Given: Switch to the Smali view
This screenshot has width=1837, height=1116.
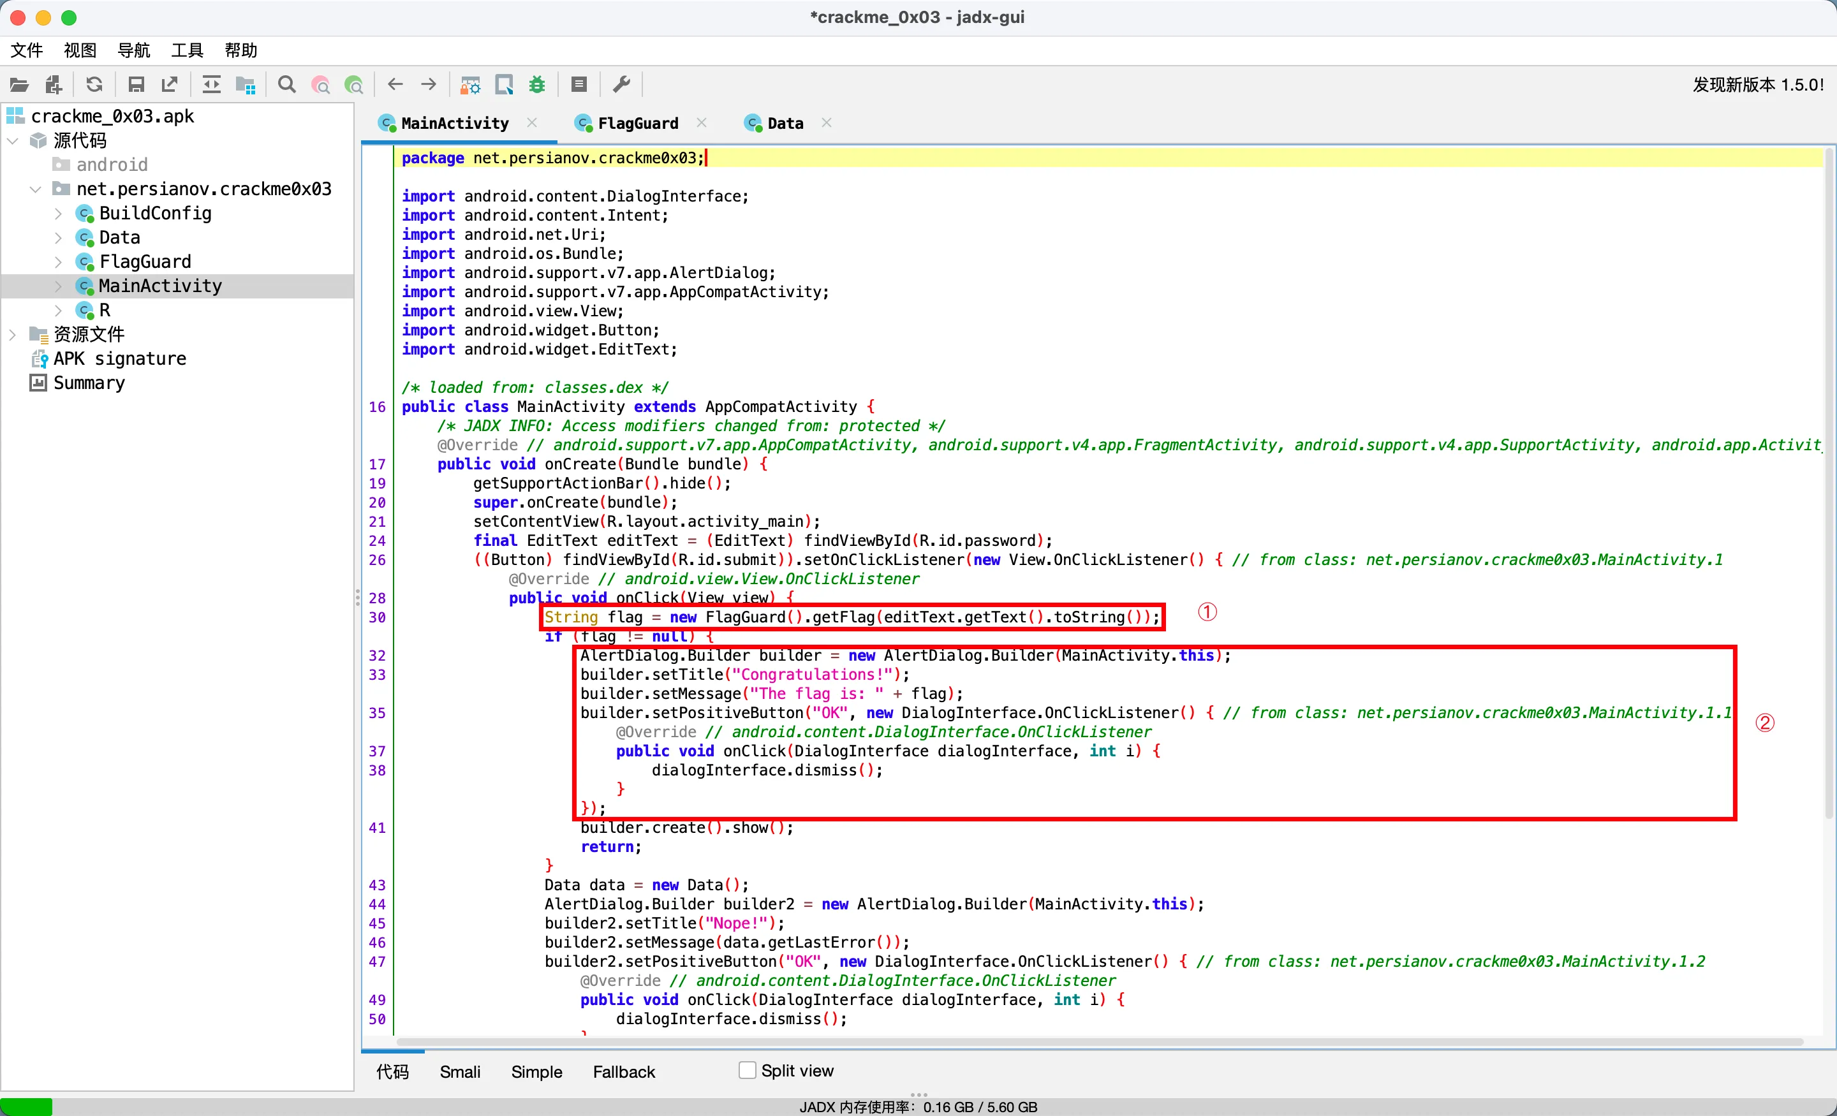Looking at the screenshot, I should tap(459, 1071).
